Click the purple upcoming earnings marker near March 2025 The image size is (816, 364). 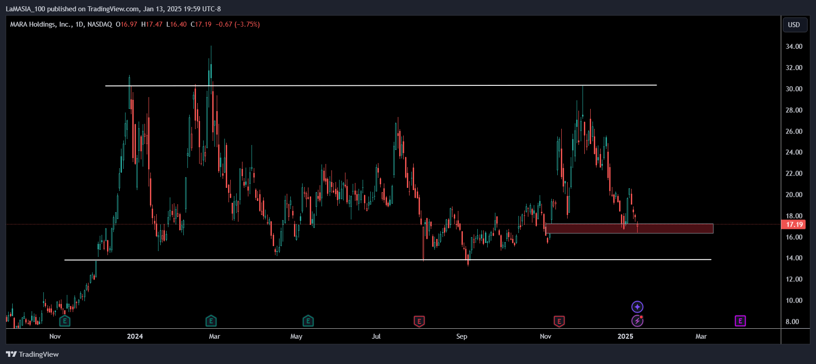pyautogui.click(x=740, y=321)
